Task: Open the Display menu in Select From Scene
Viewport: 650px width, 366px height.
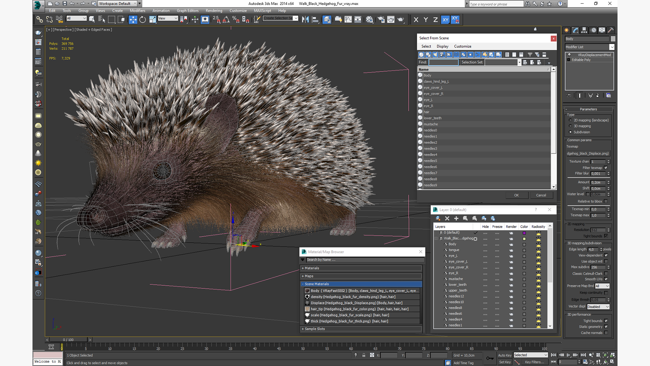Action: click(442, 46)
